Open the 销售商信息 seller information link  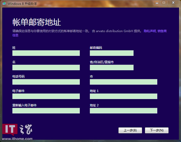point(162,31)
